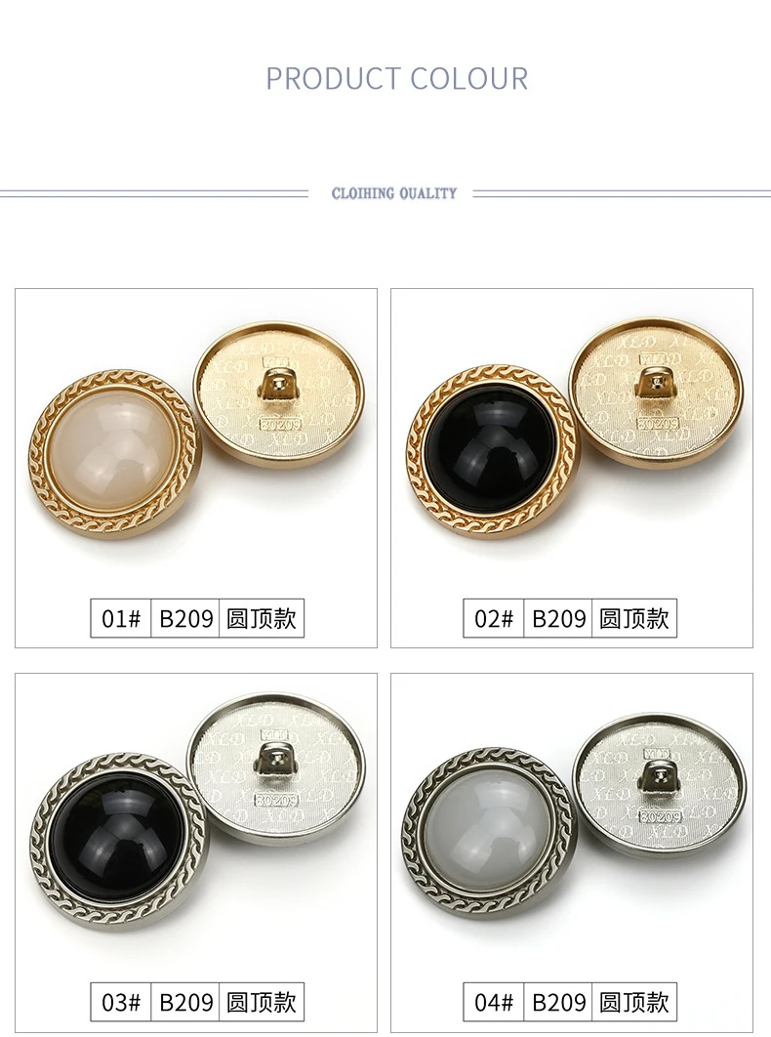Click the CLOIHING QUALITY subtitle

click(x=394, y=193)
